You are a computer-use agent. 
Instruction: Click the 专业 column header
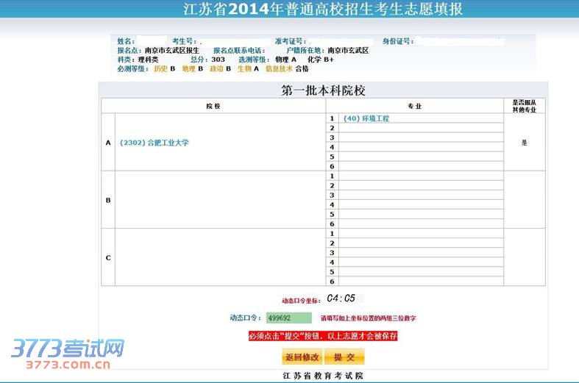point(414,107)
